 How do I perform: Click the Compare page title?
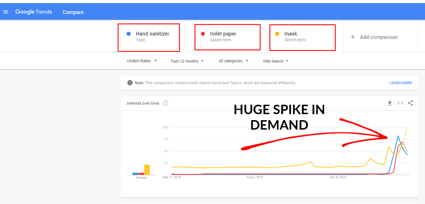[x=73, y=12]
